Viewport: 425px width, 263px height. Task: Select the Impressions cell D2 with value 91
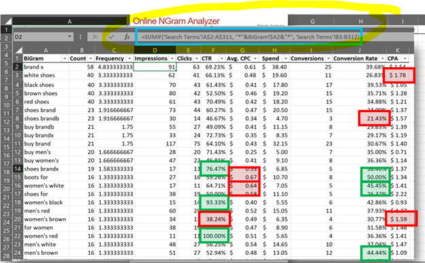point(155,67)
